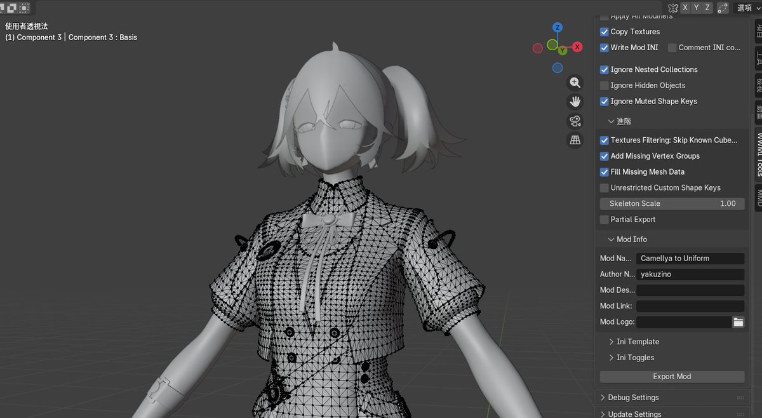This screenshot has width=762, height=418.
Task: Click the Skeleton Scale value slider
Action: tap(672, 204)
